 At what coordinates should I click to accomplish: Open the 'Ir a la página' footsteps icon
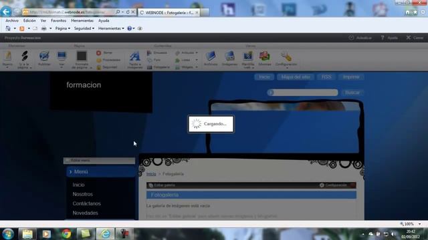25,56
